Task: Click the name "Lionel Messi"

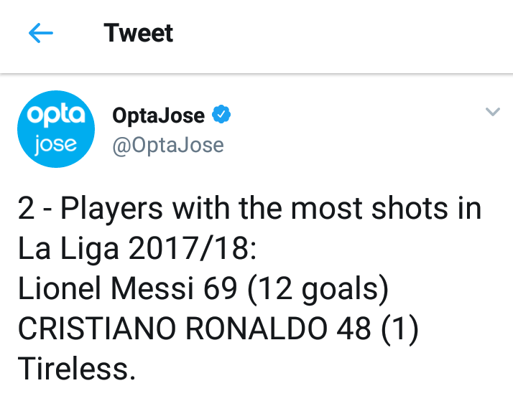Action: click(x=105, y=288)
